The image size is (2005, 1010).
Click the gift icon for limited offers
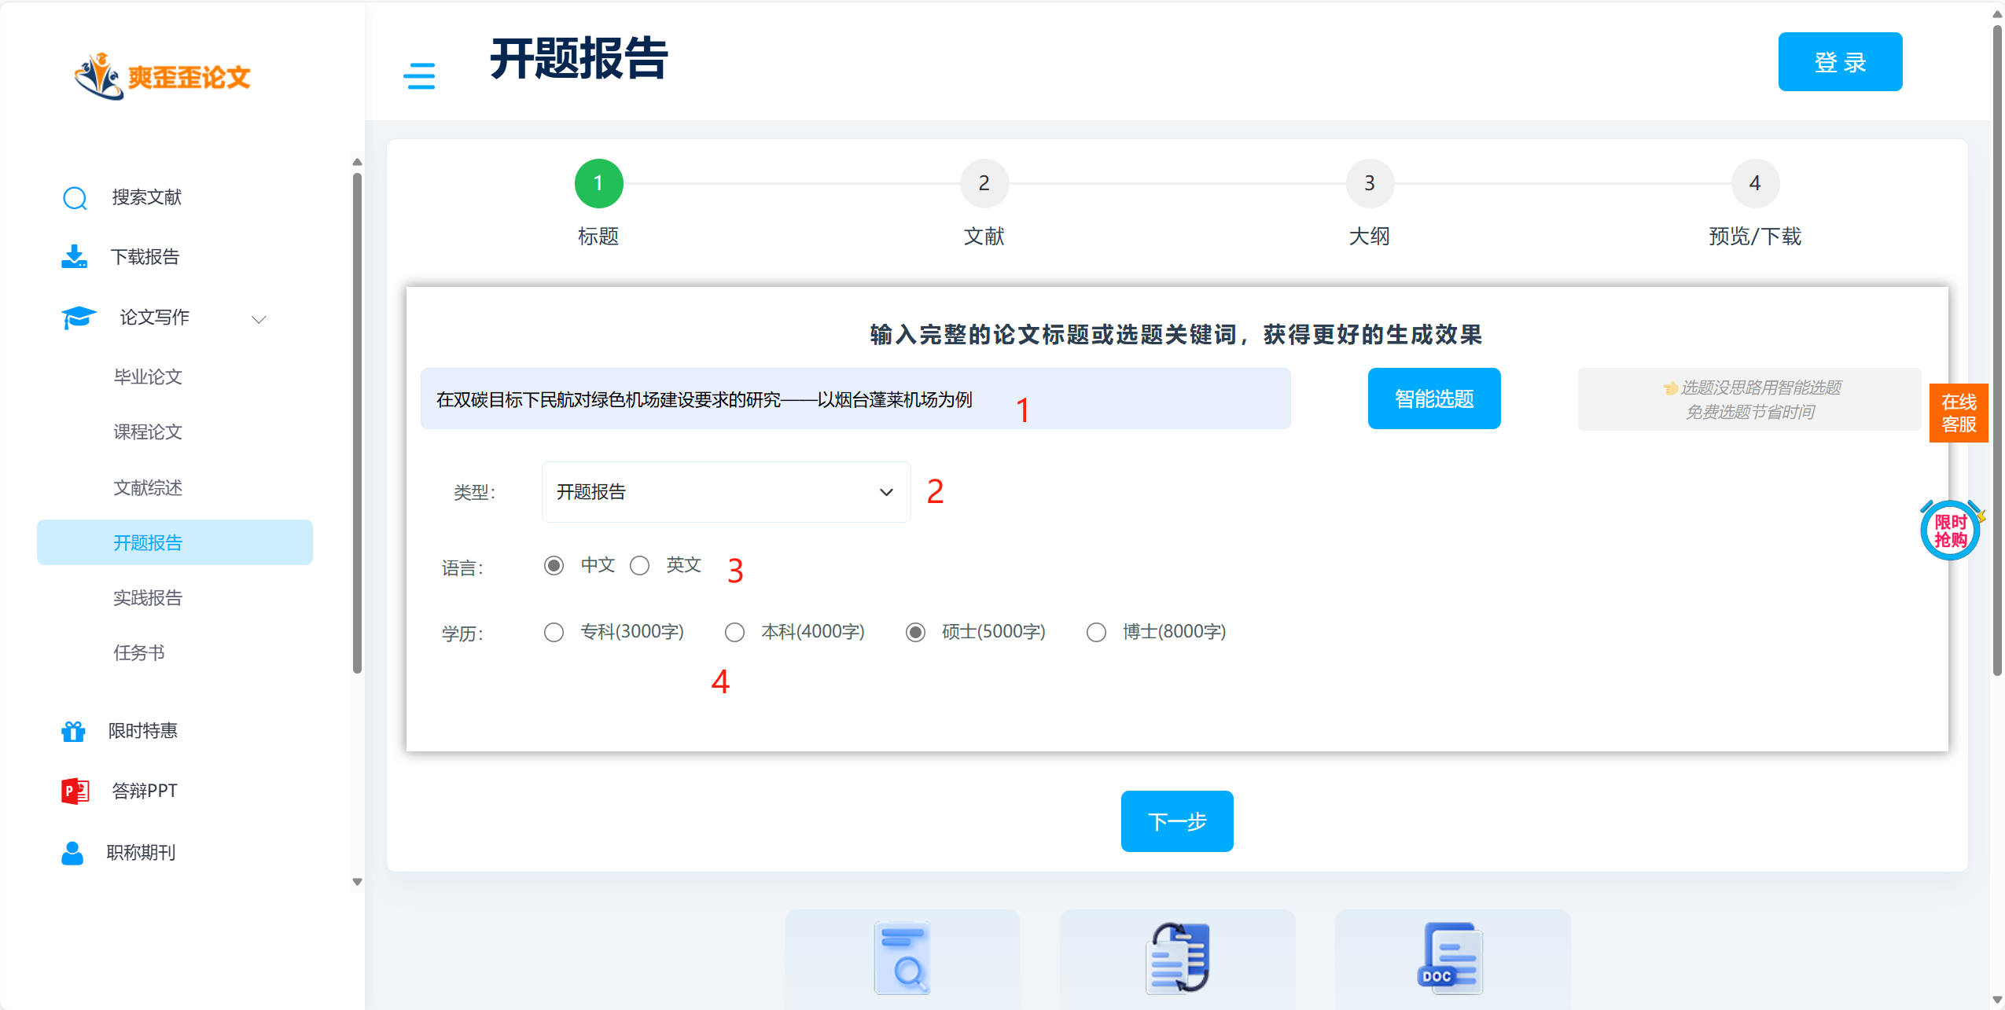[74, 731]
